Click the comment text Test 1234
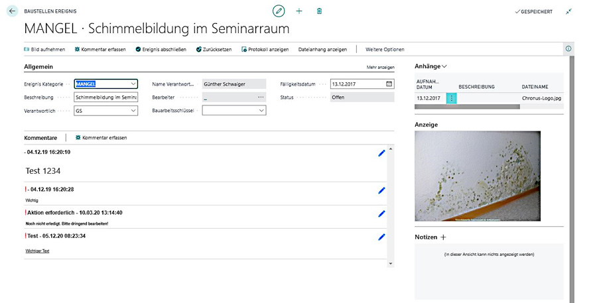Screen dimensions: 597x303 (43, 171)
